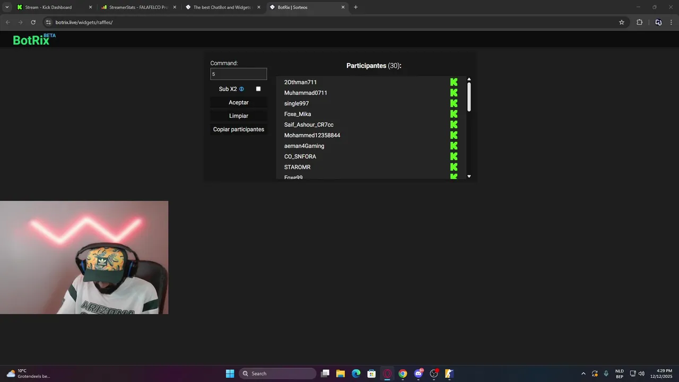This screenshot has width=679, height=382.
Task: Click Kick icon beside Foxe_Mika
Action: (454, 114)
